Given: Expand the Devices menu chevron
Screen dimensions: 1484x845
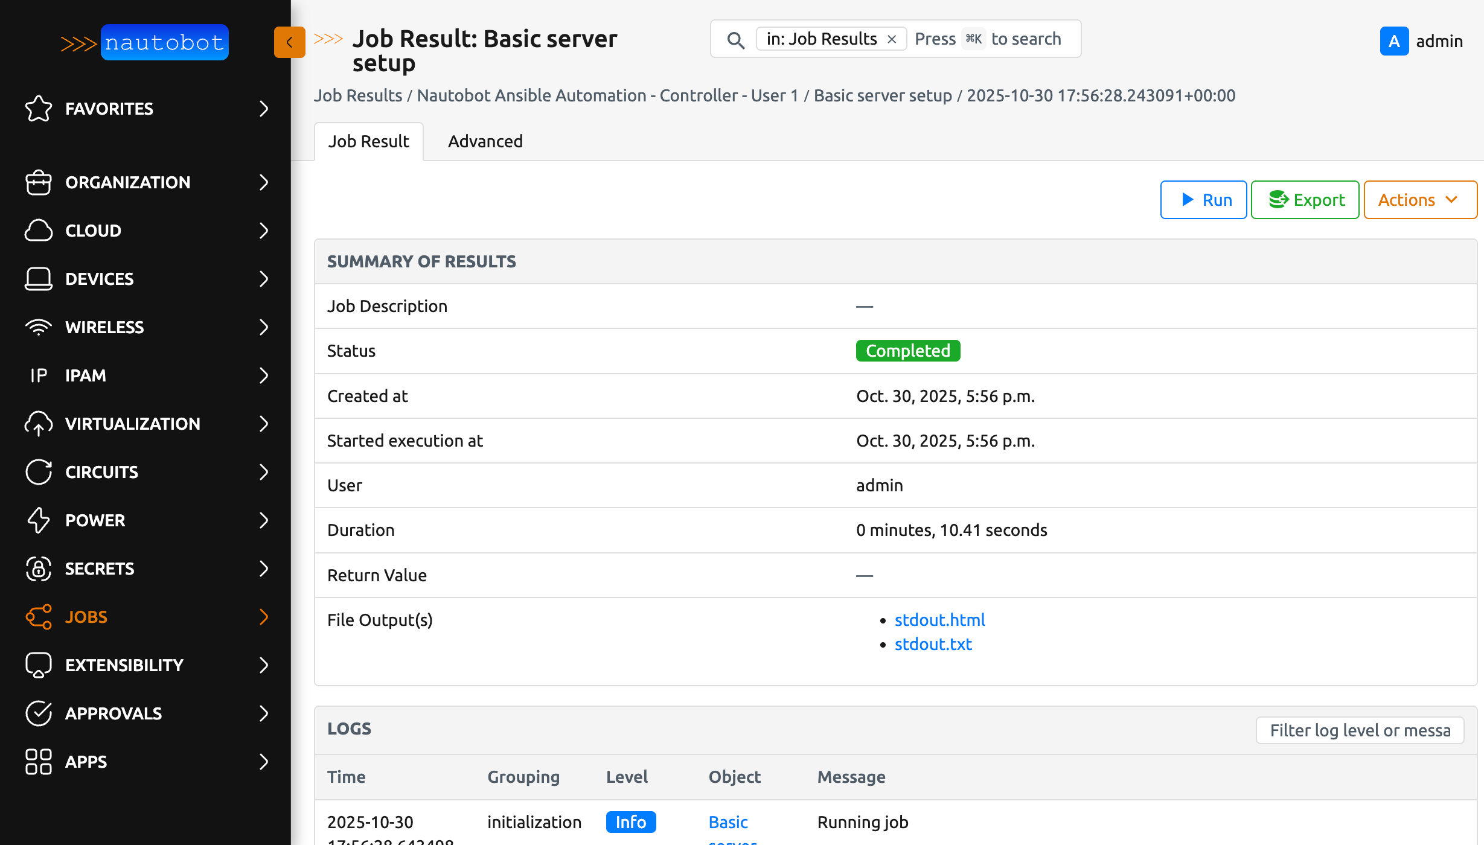Looking at the screenshot, I should coord(263,279).
